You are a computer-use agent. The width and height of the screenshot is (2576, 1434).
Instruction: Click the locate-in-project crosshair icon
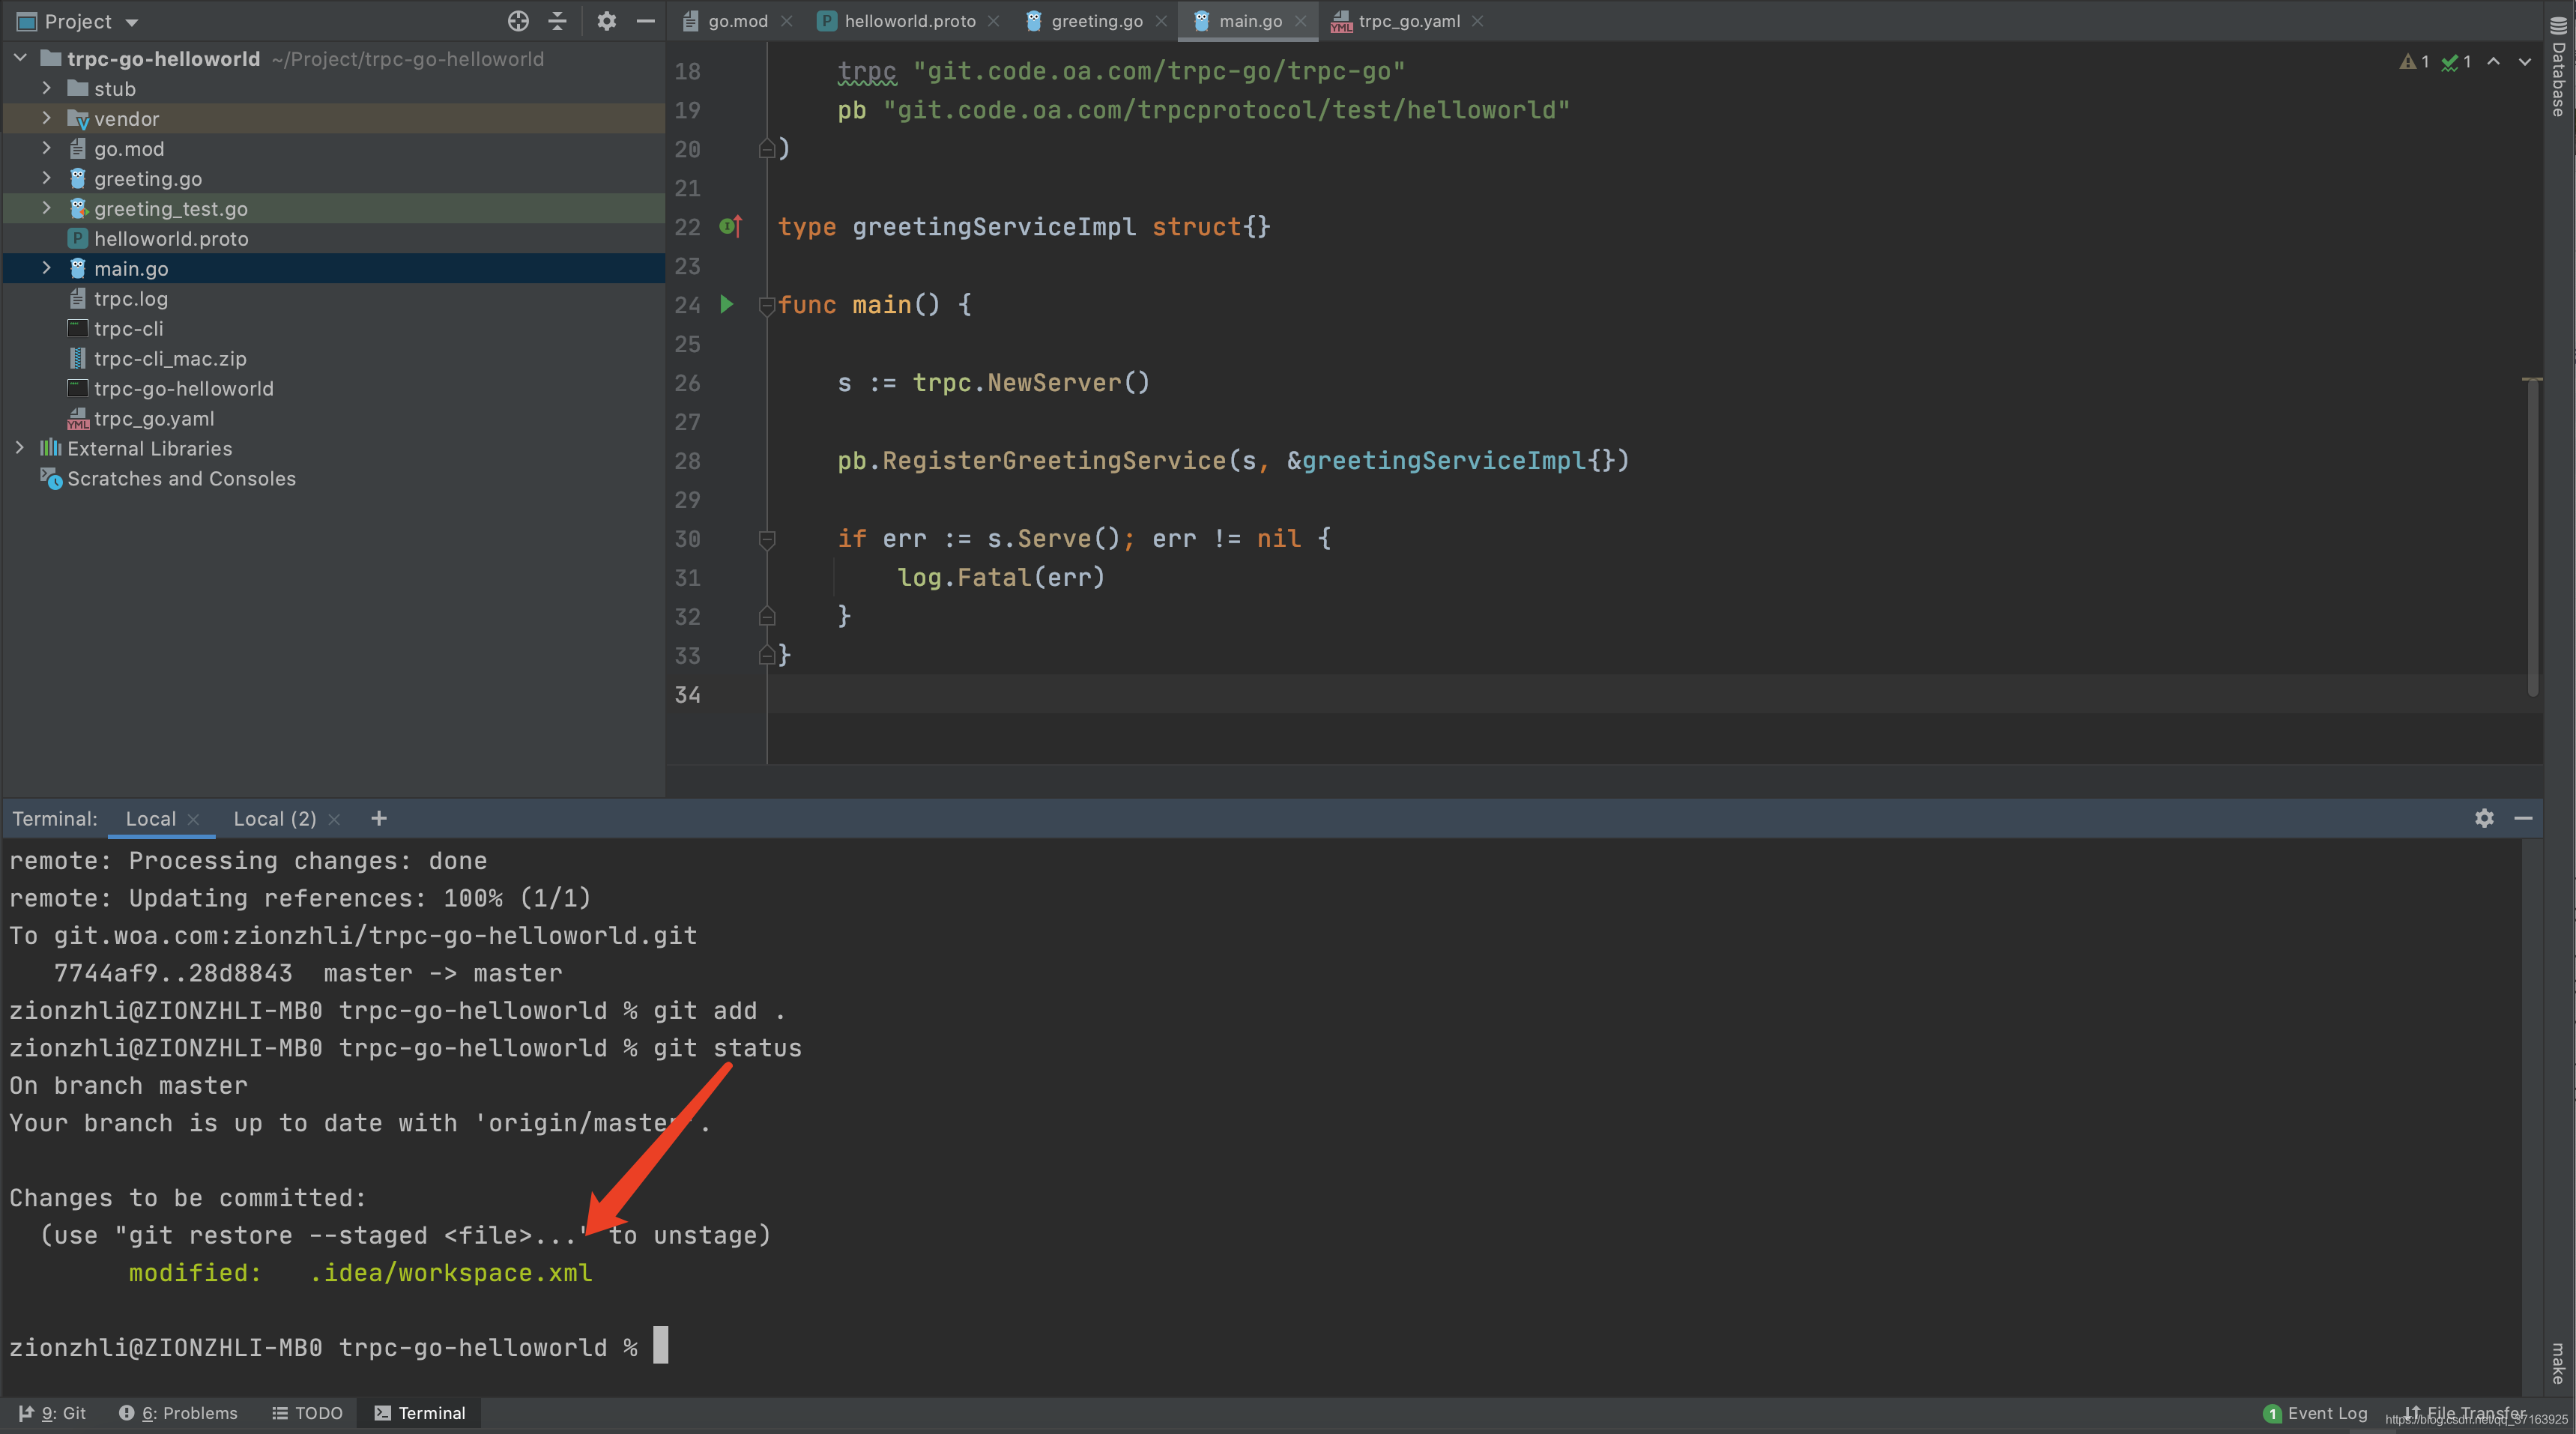point(518,21)
